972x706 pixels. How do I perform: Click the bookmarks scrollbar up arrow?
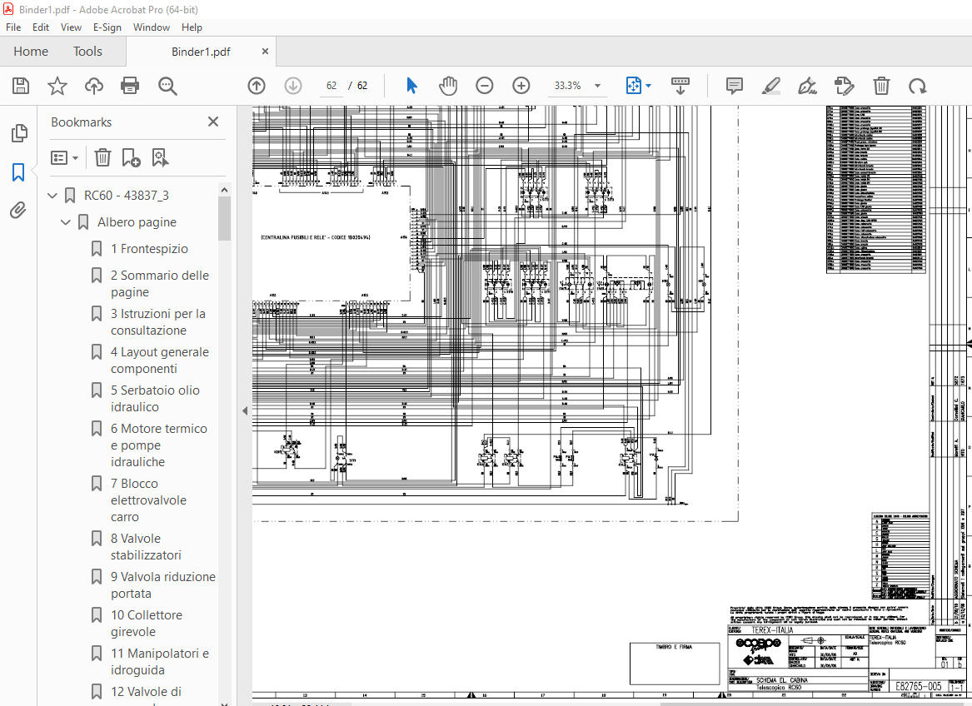click(x=224, y=190)
